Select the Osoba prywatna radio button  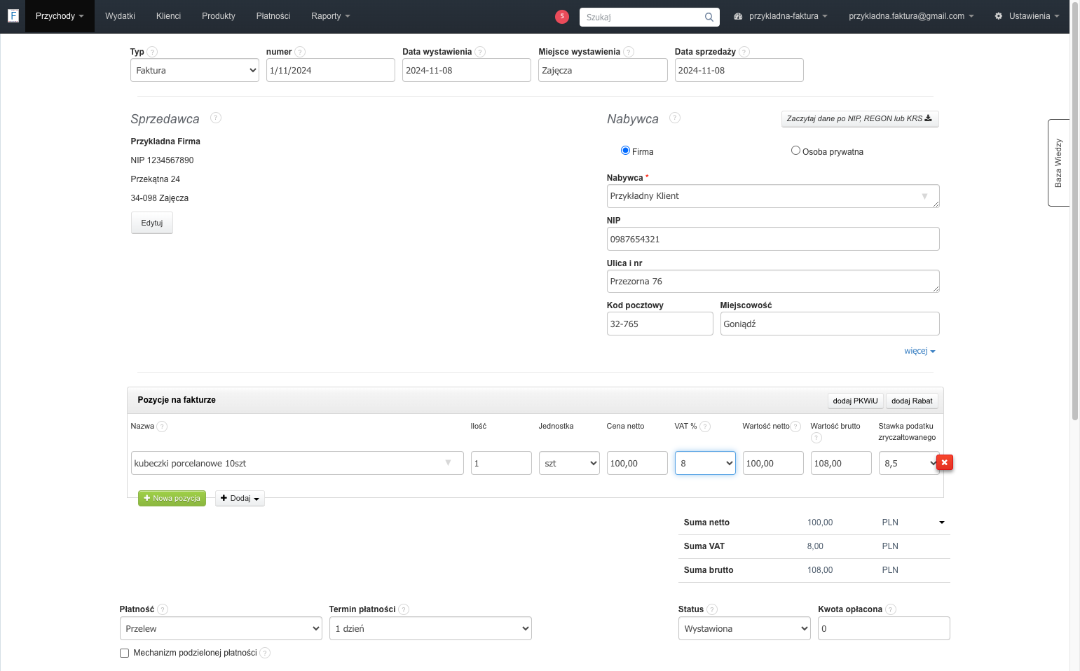coord(795,151)
